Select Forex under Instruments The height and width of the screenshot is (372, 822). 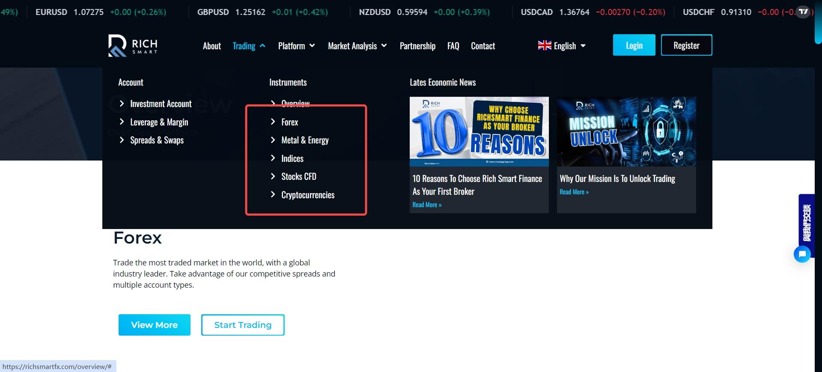[284, 122]
